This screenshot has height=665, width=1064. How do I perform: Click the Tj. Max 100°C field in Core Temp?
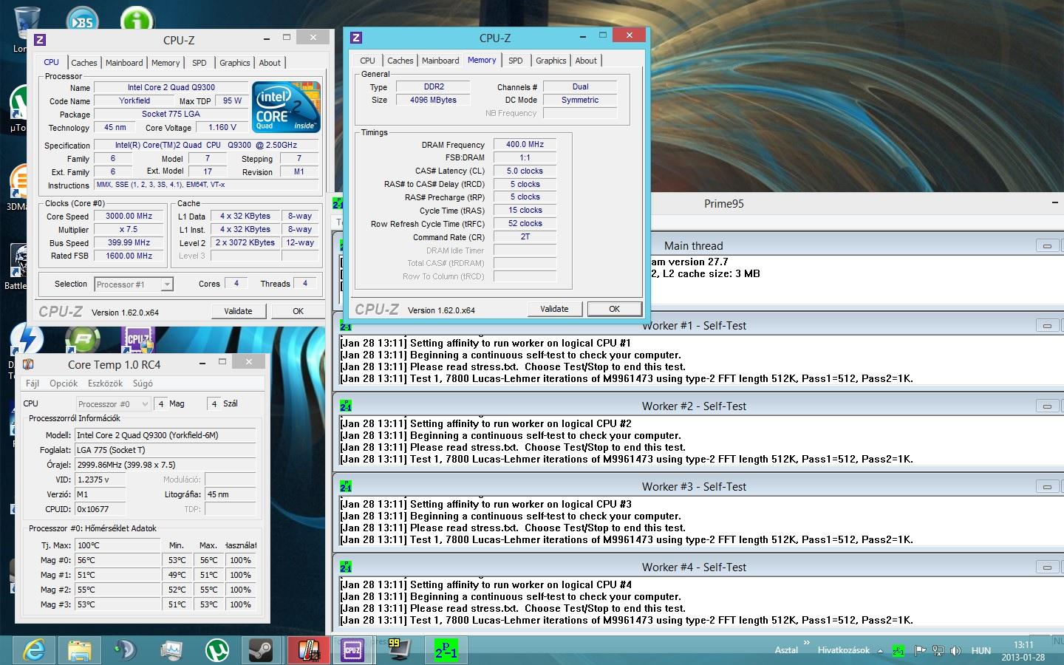click(x=117, y=545)
